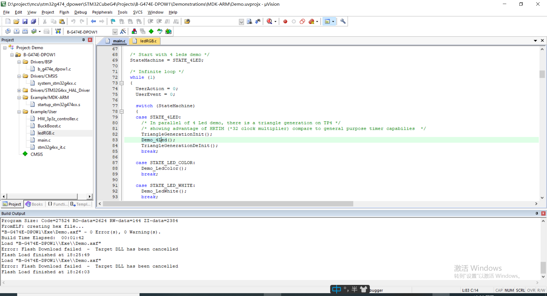Click the Rebuild all target files icon
This screenshot has height=296, width=547.
coord(25,31)
